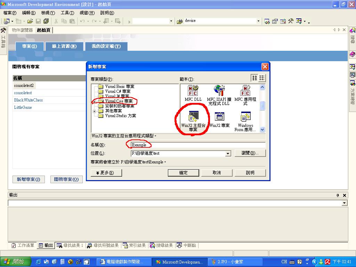The width and height of the screenshot is (356, 267).
Task: Open the BlackWhiteChess recent project link
Action: coord(29,100)
